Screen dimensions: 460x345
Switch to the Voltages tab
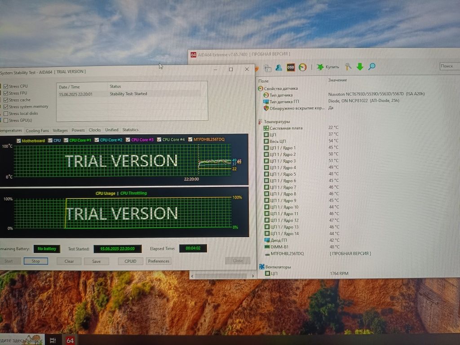[x=60, y=130]
